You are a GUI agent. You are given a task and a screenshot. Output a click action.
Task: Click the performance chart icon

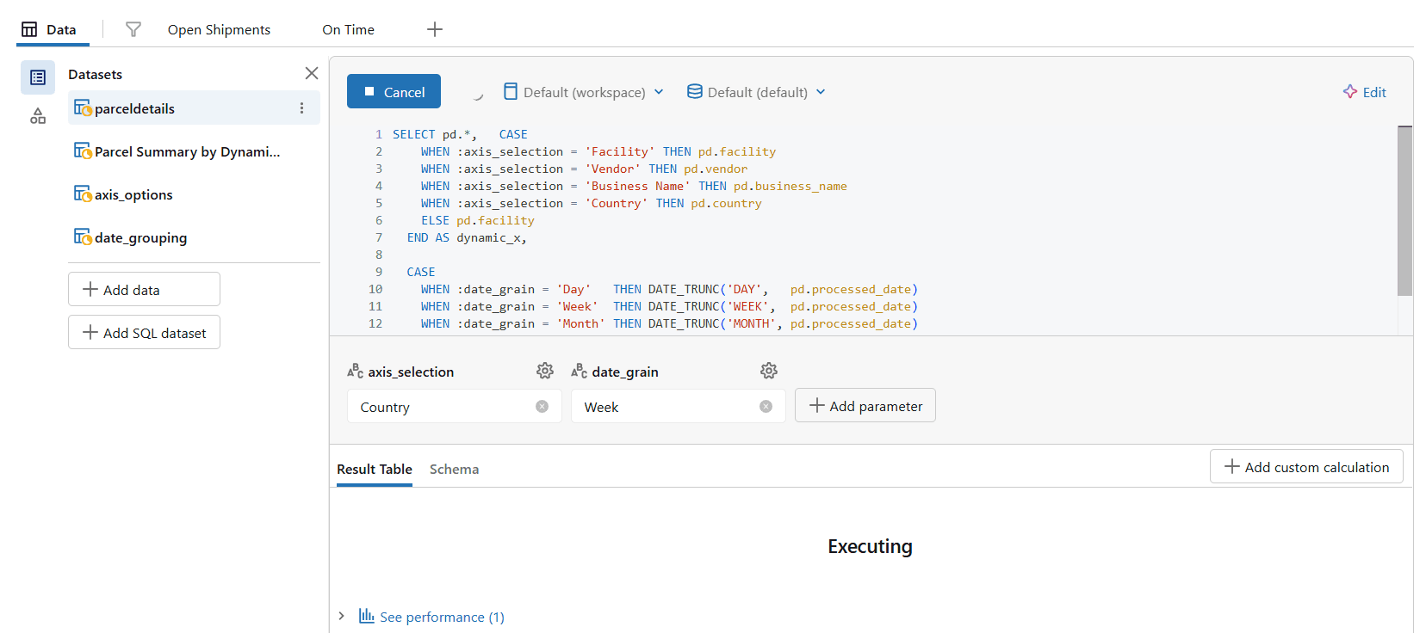point(366,616)
